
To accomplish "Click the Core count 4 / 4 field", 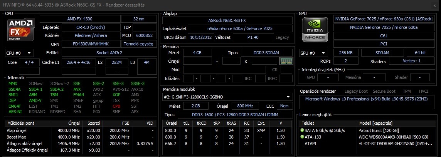I will (x=29, y=62).
